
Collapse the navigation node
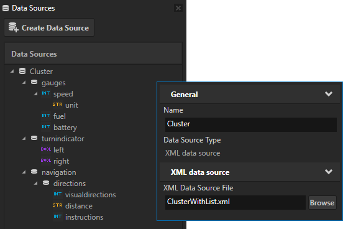pos(24,172)
